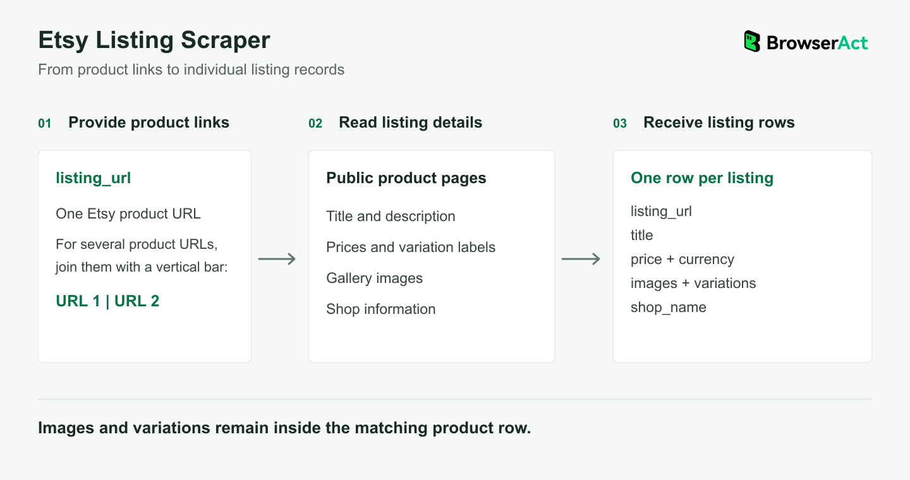Click "Prices and variation labels" text
The height and width of the screenshot is (480, 910).
coord(411,247)
